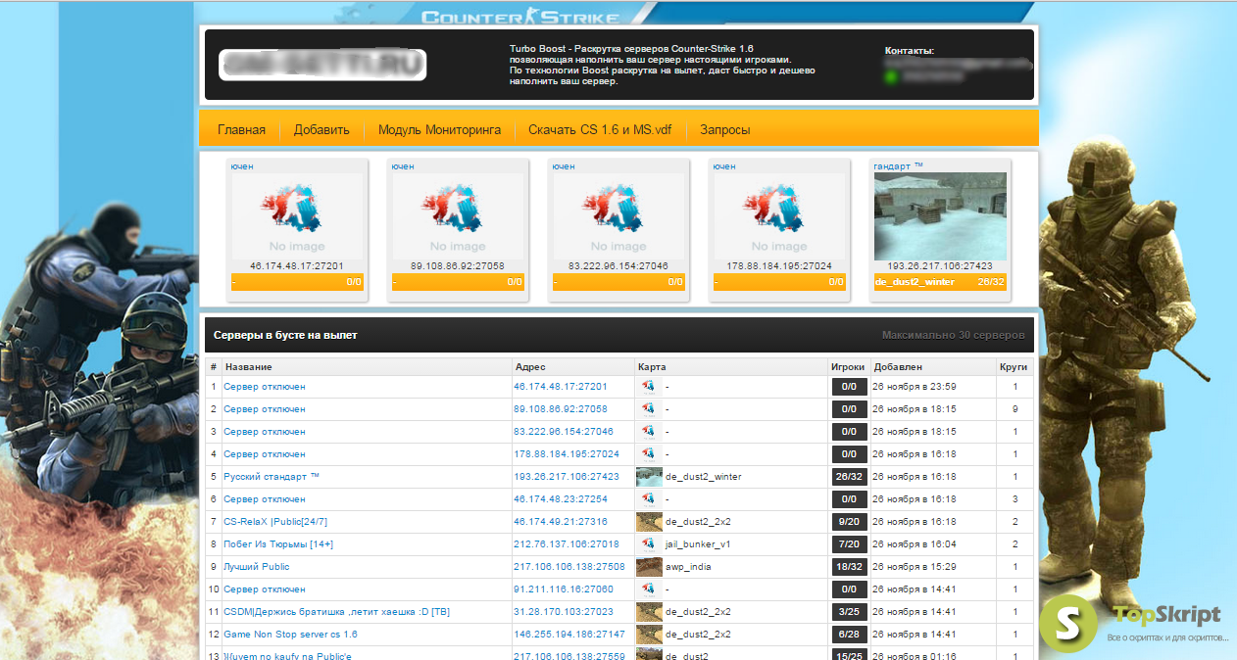Click the Круги column header
Screen dimensions: 1237x660
click(1014, 367)
